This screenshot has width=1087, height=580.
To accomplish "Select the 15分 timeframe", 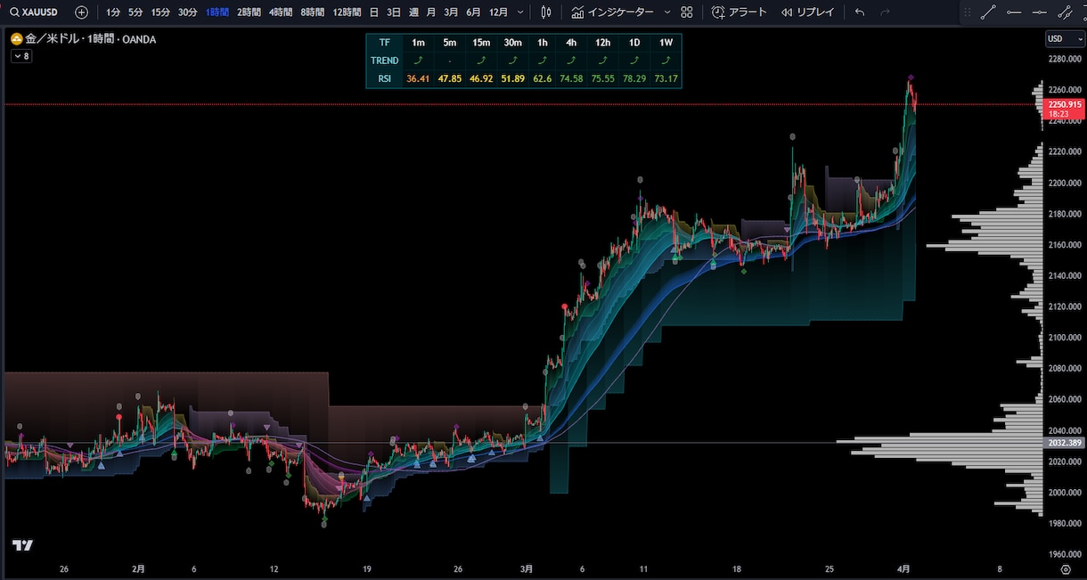I will 160,12.
